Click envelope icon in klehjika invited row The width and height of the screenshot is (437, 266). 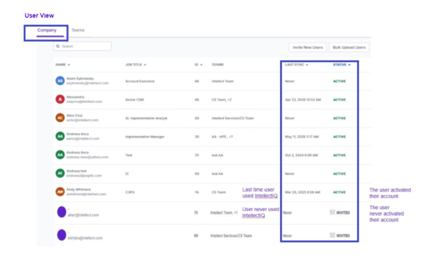[x=332, y=235]
